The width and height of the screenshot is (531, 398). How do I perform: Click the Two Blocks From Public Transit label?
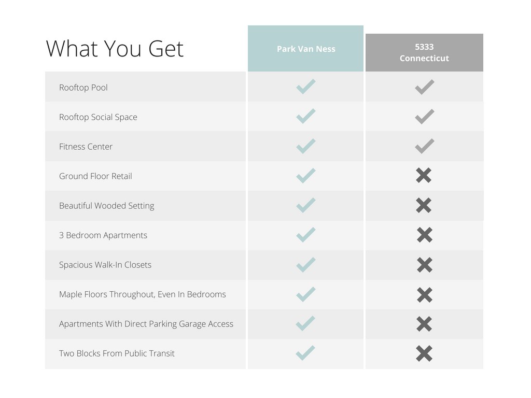(117, 353)
